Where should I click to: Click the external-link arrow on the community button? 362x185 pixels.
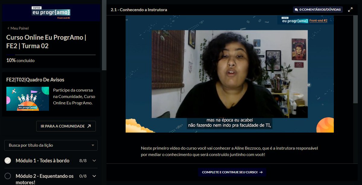[x=89, y=126]
